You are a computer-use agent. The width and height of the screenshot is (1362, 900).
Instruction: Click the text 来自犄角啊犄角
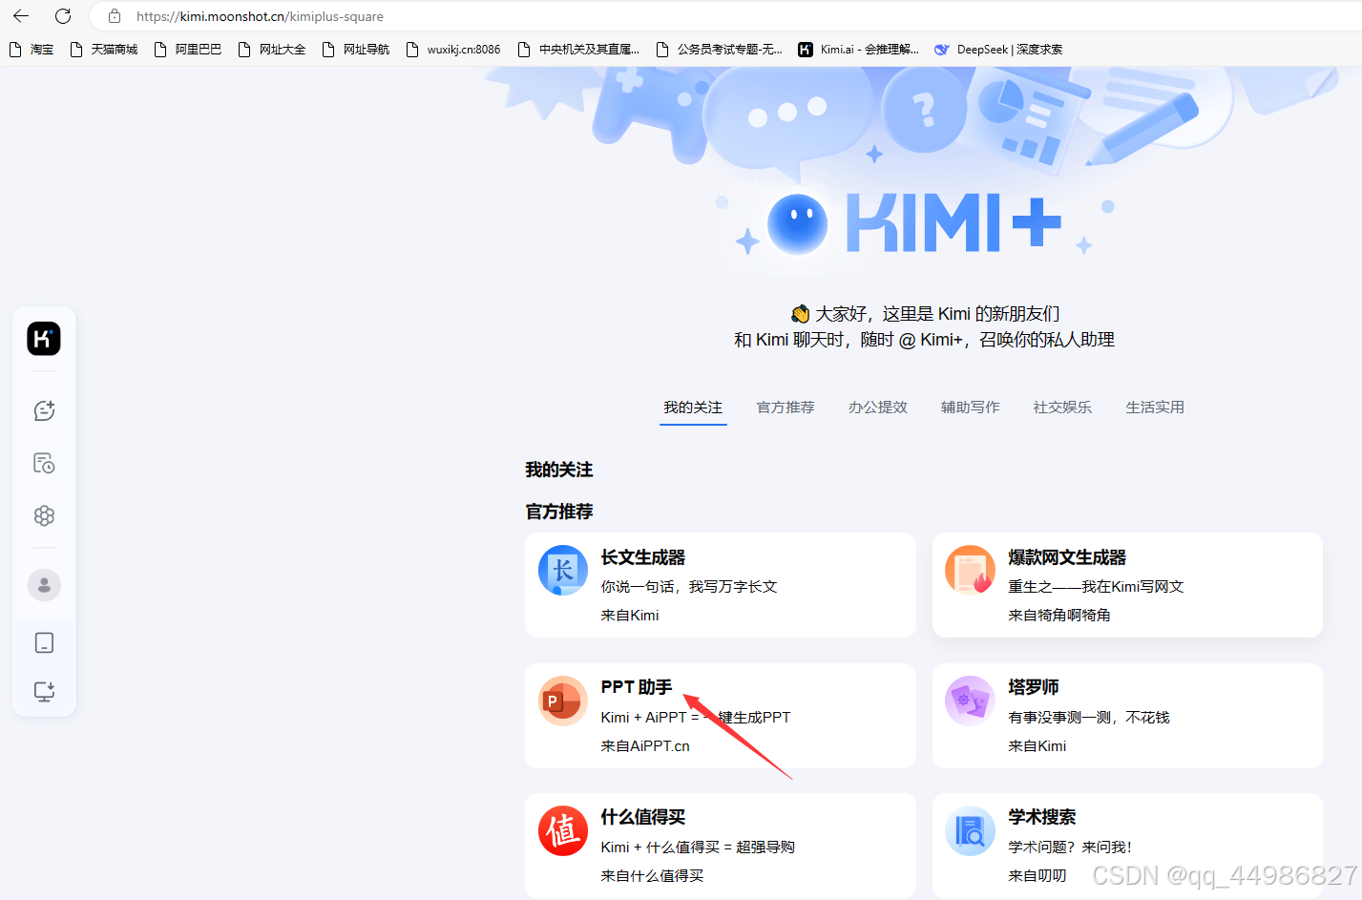(x=1059, y=616)
